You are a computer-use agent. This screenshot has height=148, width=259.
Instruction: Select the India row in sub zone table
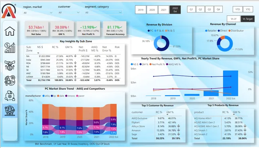[x=73, y=60]
